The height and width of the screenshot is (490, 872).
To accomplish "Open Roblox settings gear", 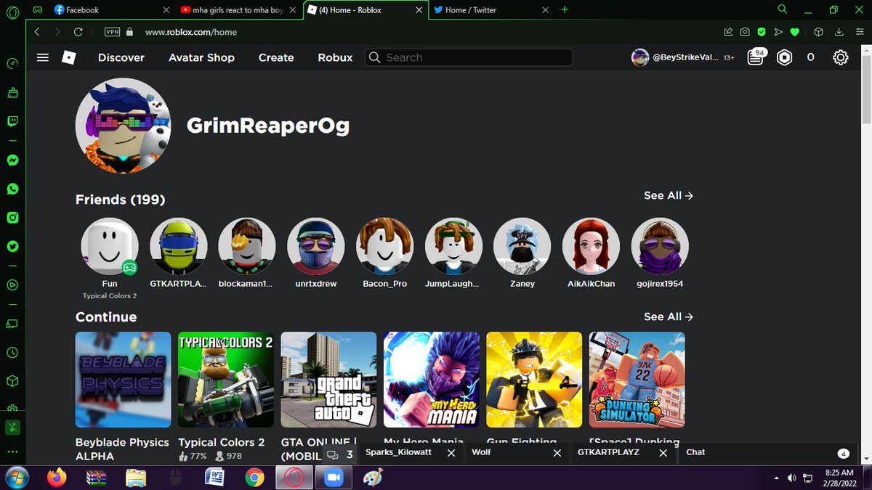I will 841,57.
